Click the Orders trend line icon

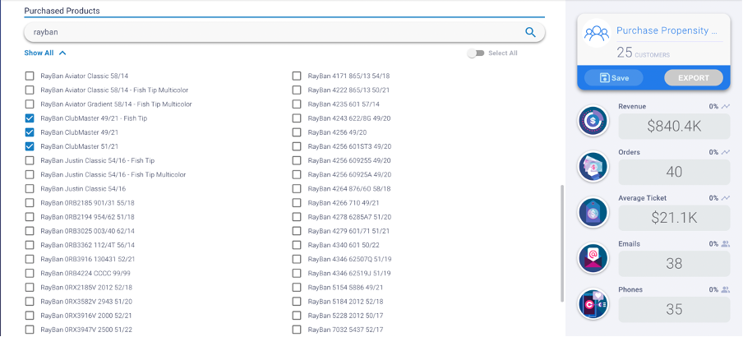pyautogui.click(x=726, y=153)
